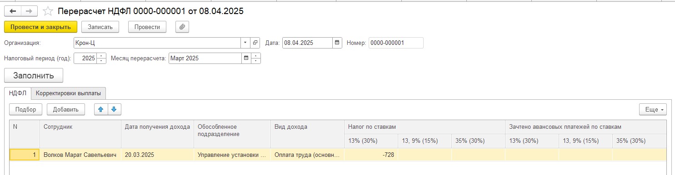Mark document as favorite with star
Screen dimensions: 675x175
pyautogui.click(x=48, y=11)
